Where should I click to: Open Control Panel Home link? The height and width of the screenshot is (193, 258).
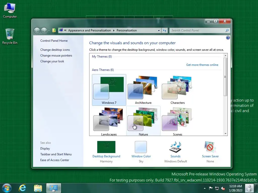click(54, 41)
